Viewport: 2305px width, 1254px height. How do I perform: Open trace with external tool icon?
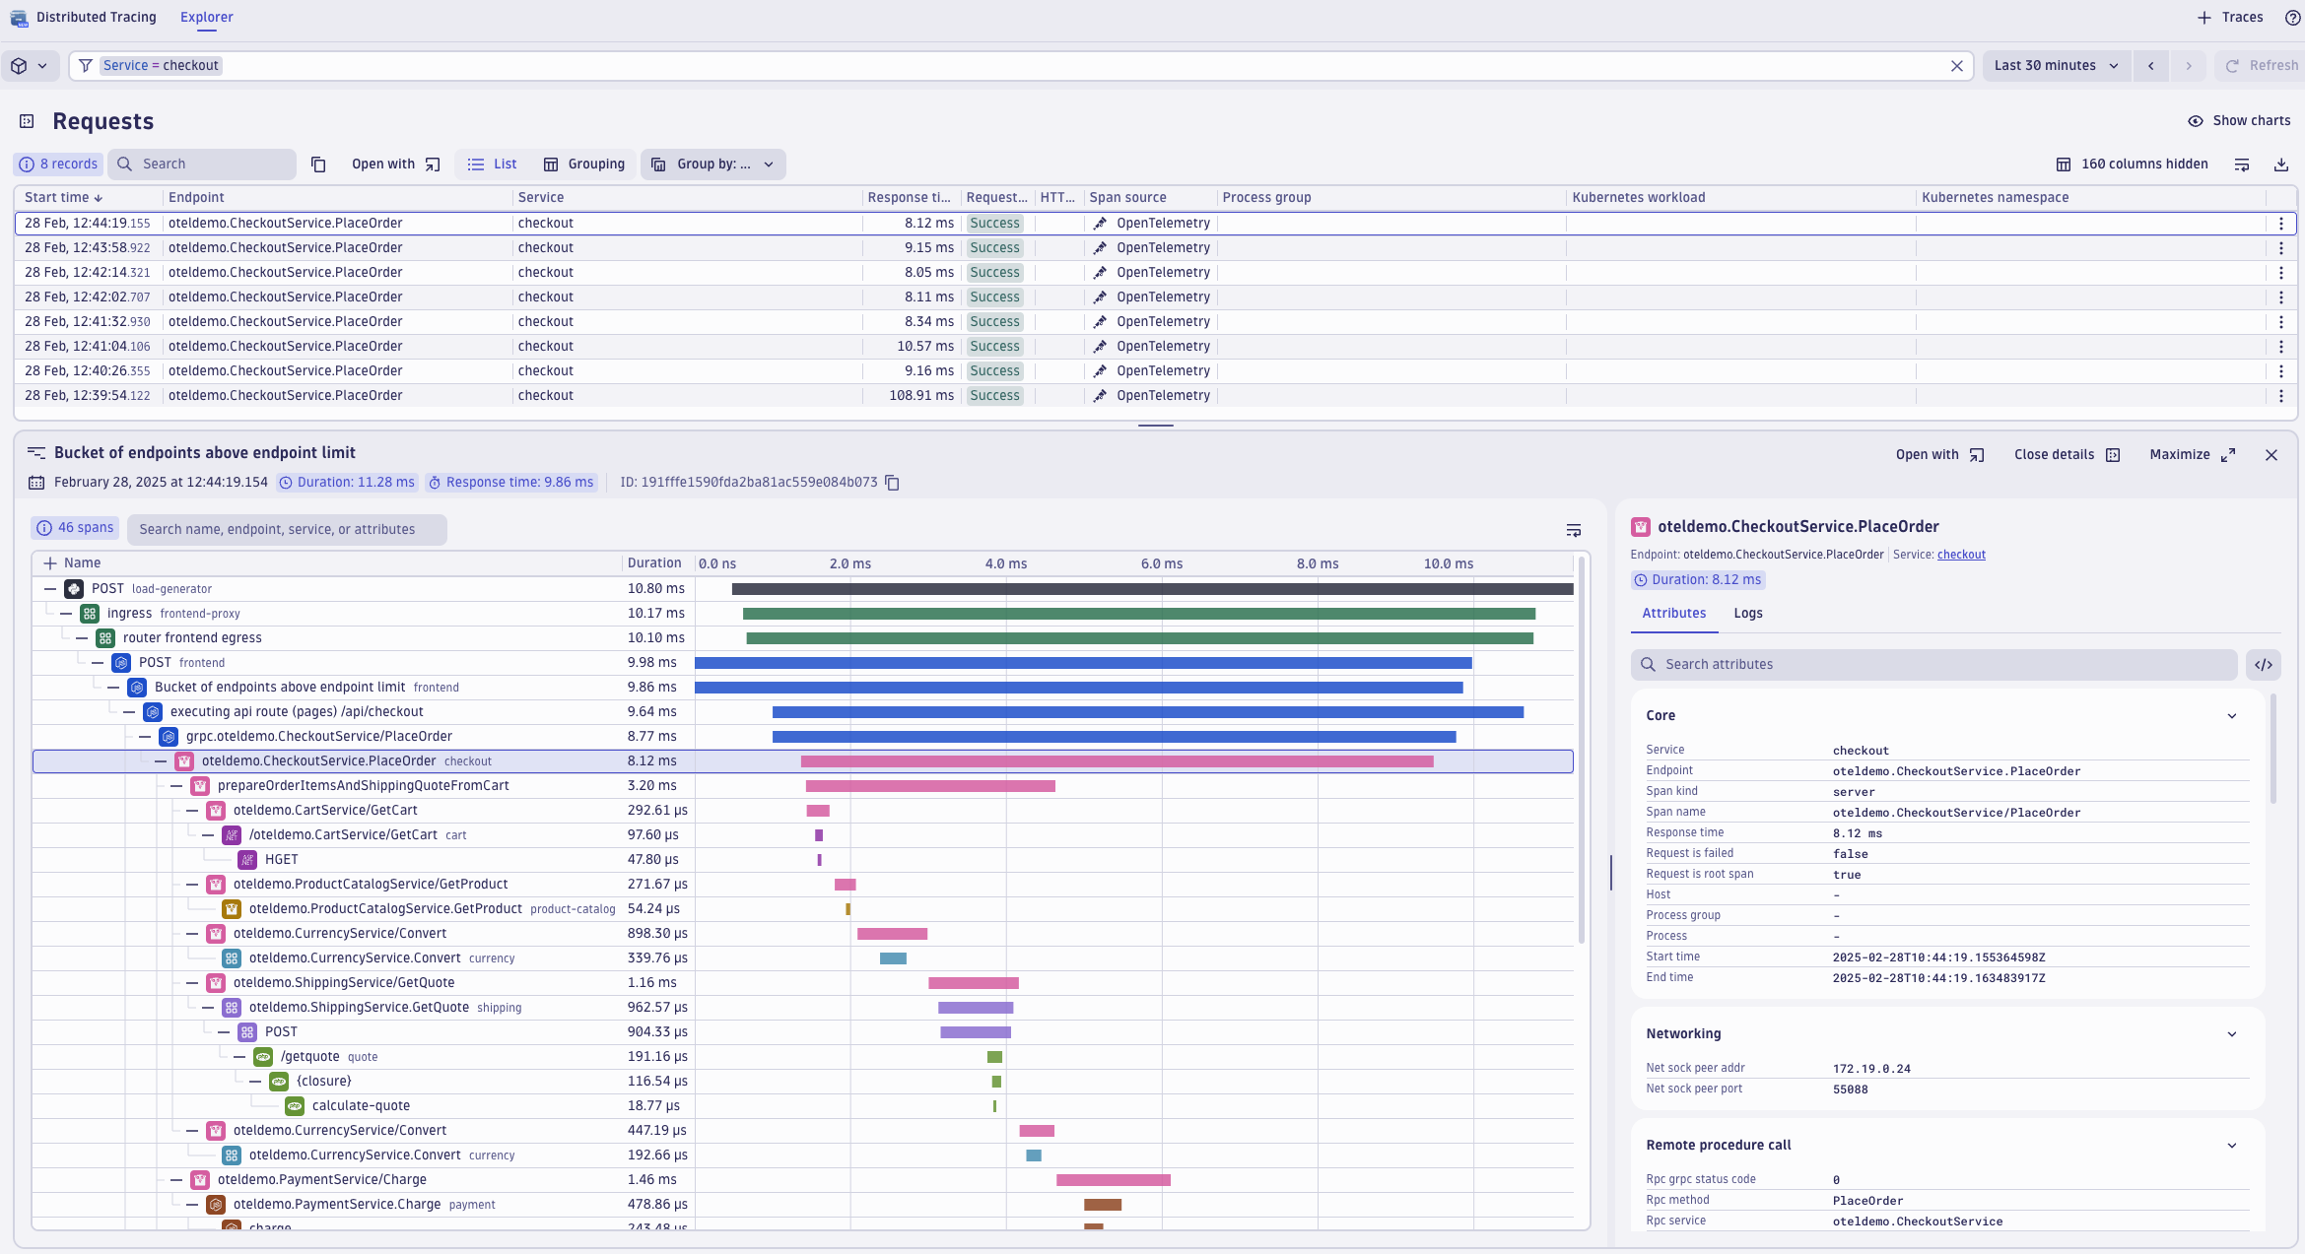pos(1978,454)
